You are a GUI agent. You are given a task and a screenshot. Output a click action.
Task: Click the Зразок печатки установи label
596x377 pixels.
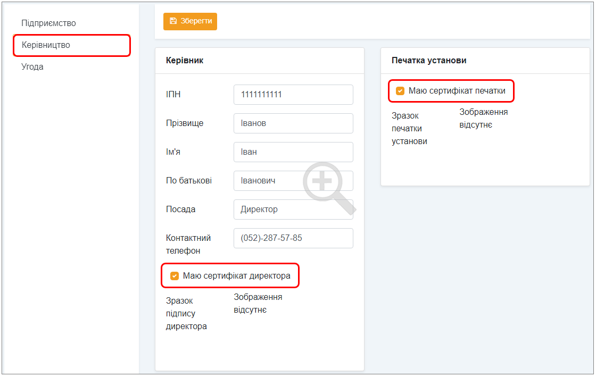(x=409, y=129)
